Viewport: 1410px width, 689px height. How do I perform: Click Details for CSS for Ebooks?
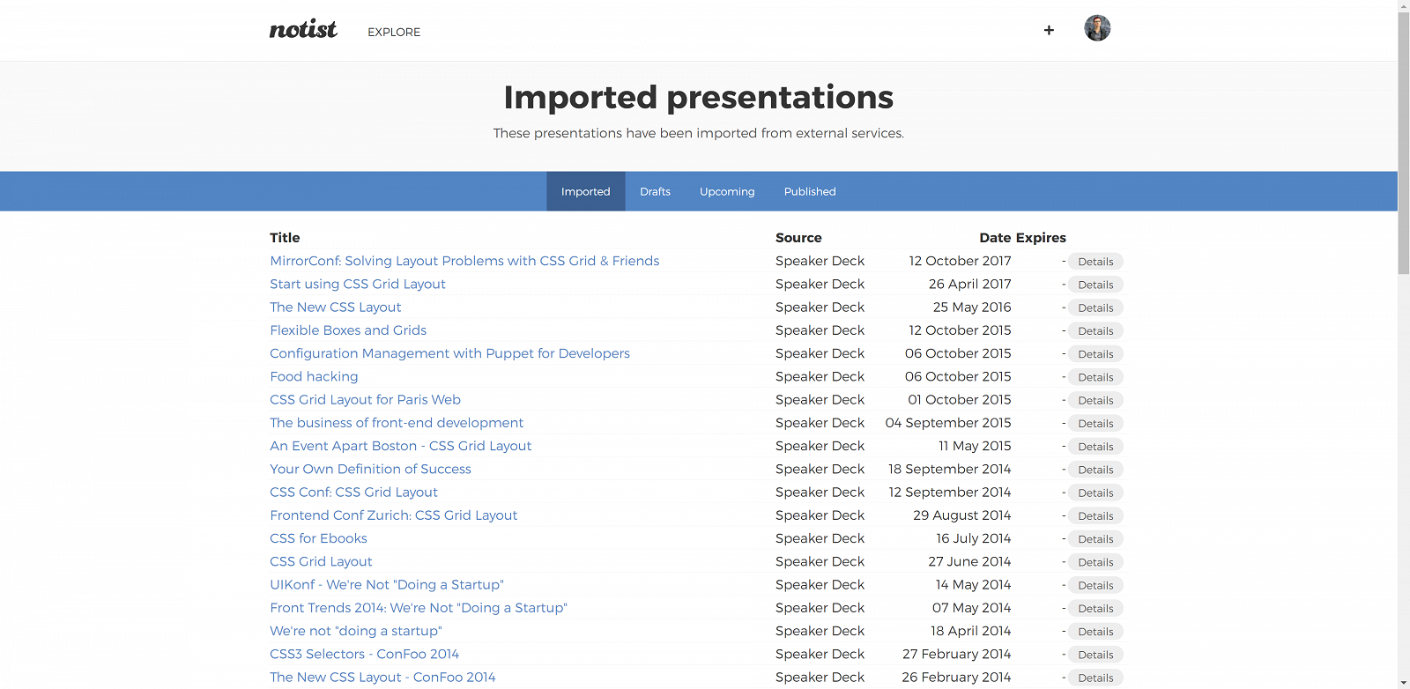tap(1095, 539)
